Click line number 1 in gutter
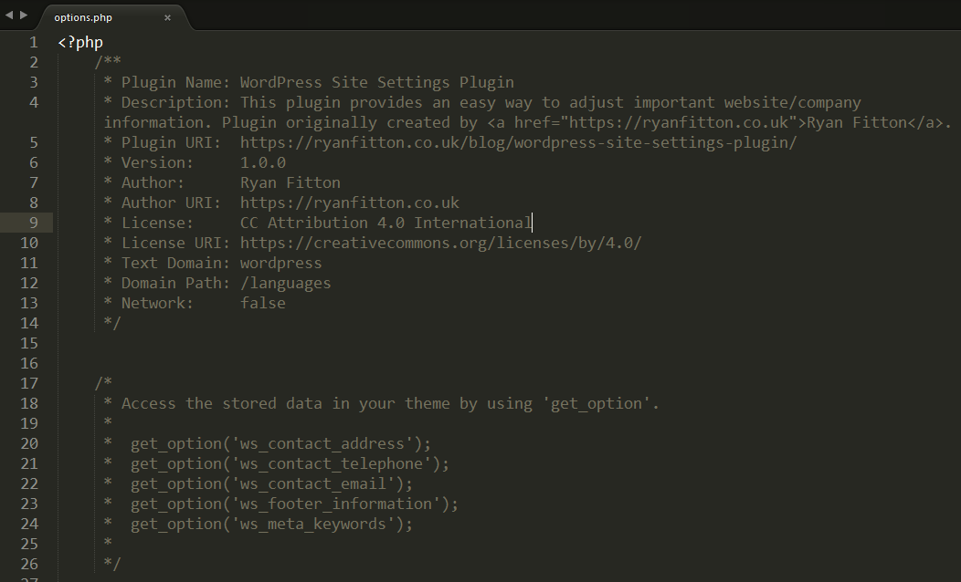Screen dimensions: 961x582 pyautogui.click(x=34, y=42)
